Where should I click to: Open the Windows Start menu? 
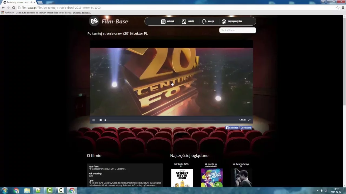[x=5, y=190]
